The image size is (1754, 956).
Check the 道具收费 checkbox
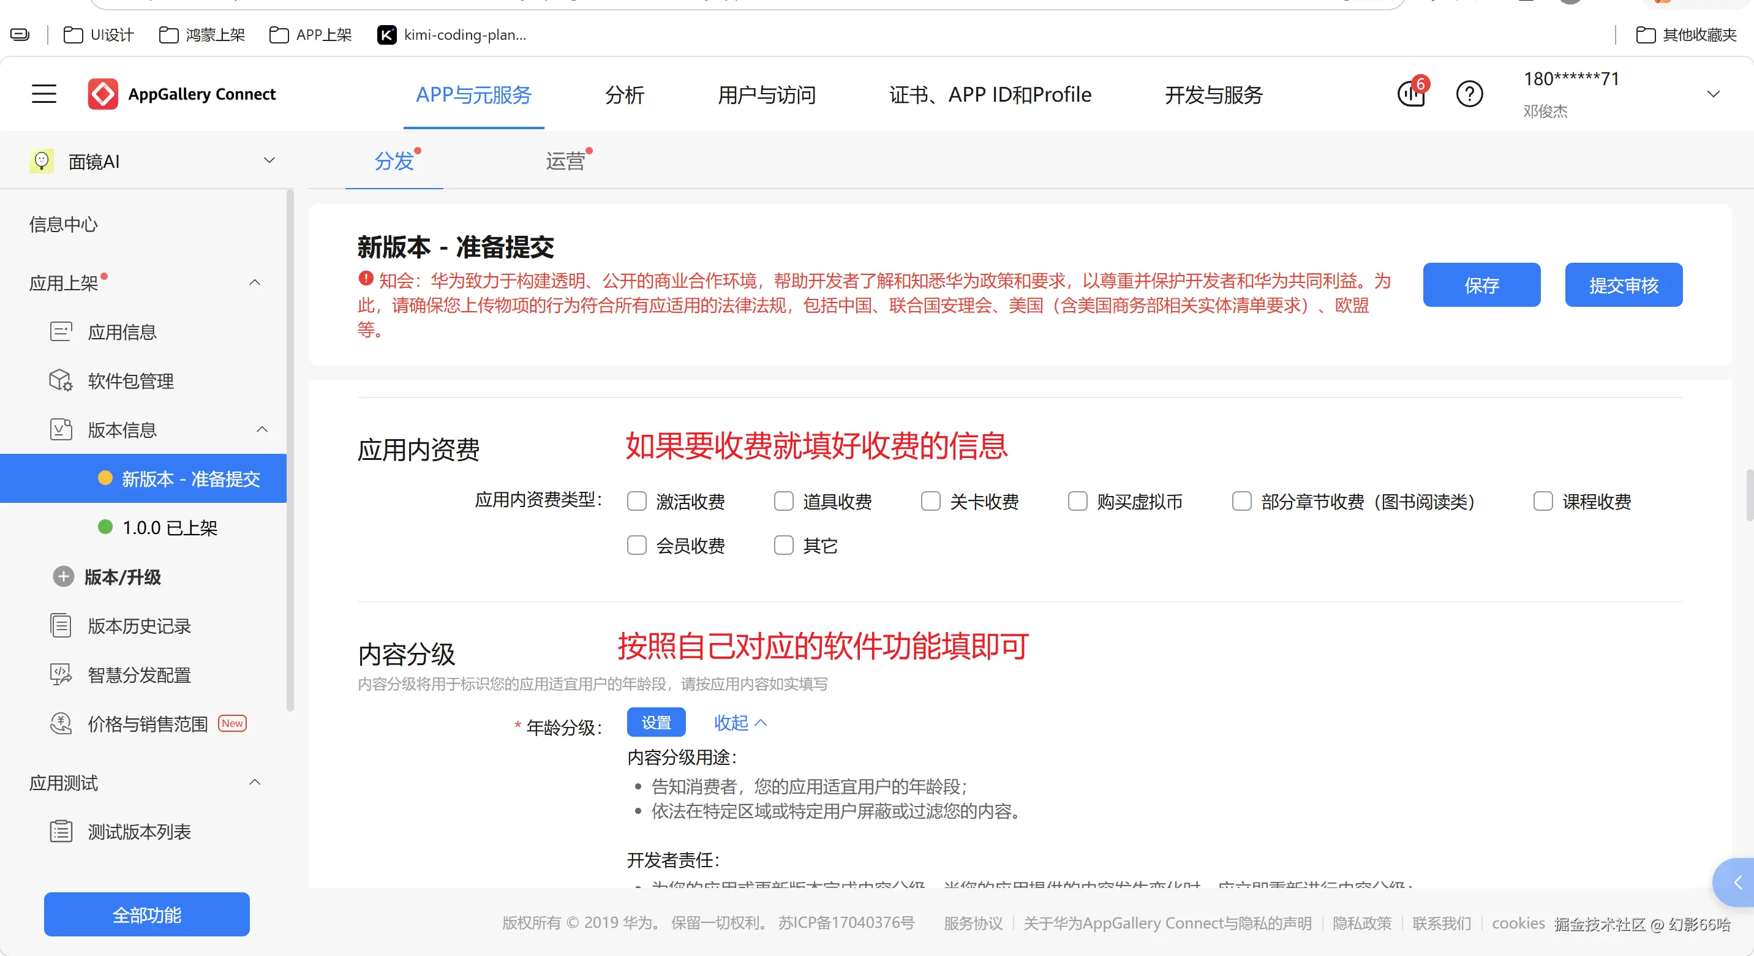(784, 501)
